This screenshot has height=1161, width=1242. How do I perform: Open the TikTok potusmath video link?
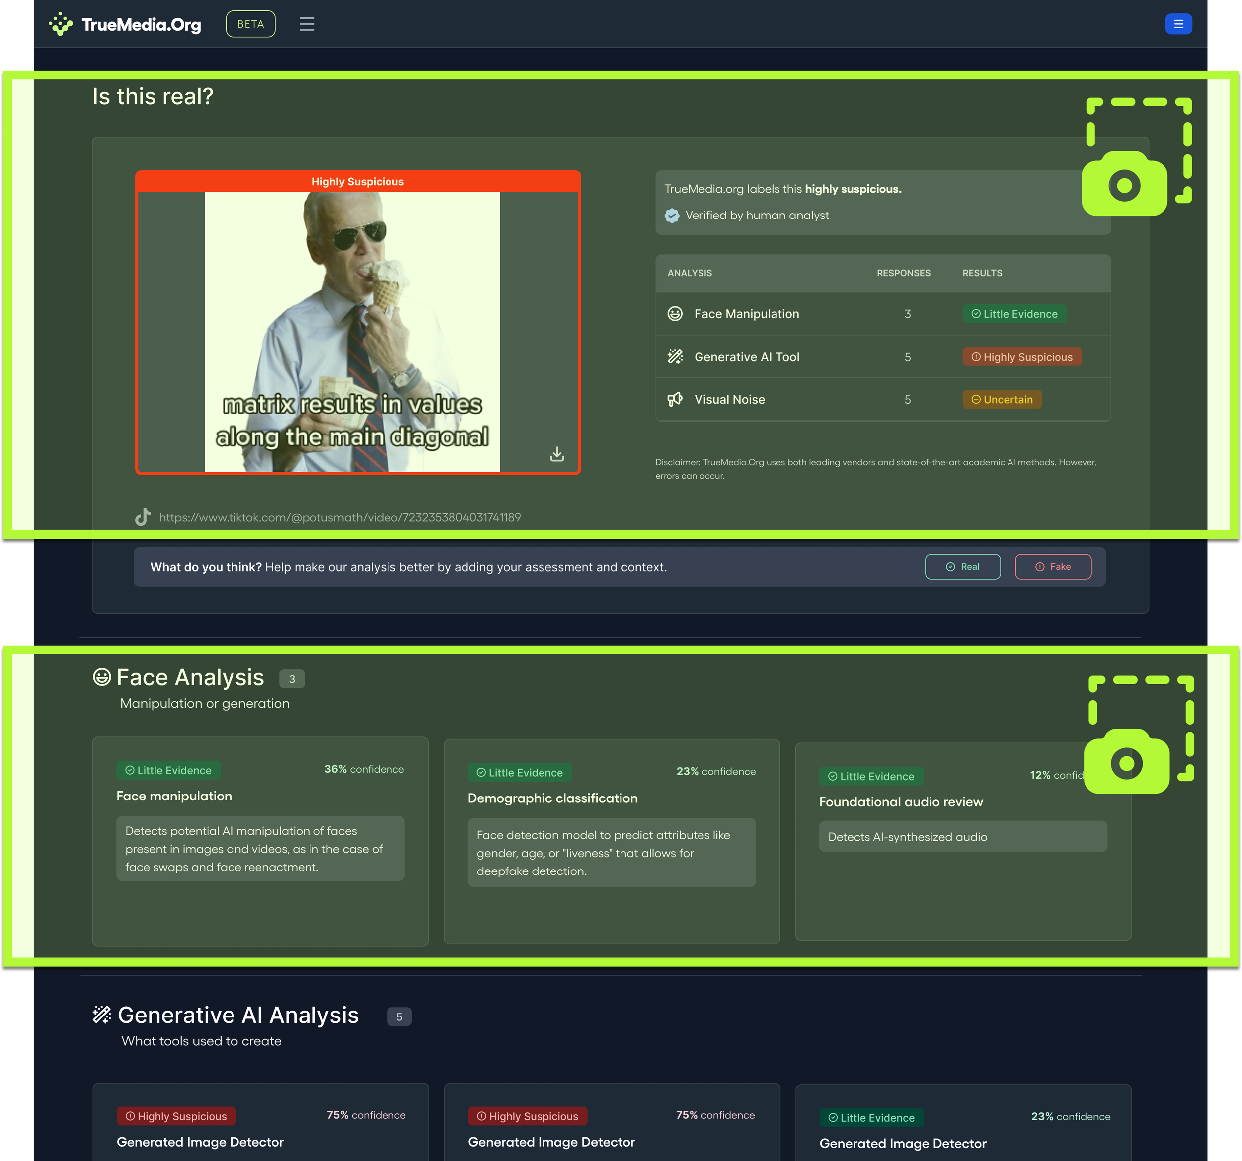(340, 518)
